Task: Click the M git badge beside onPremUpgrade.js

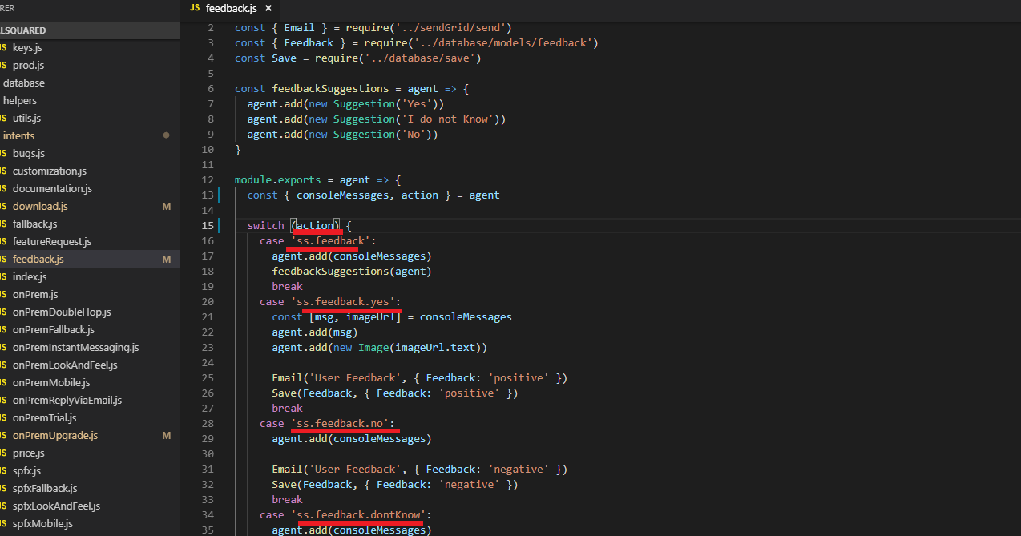Action: click(166, 436)
